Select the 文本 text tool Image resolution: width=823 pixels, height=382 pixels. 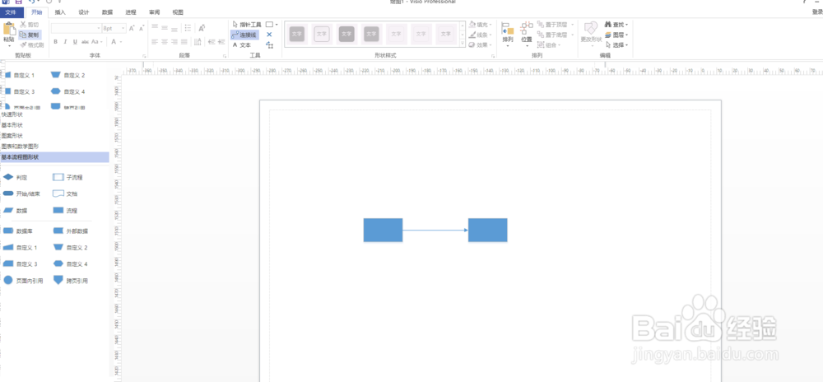click(x=242, y=45)
